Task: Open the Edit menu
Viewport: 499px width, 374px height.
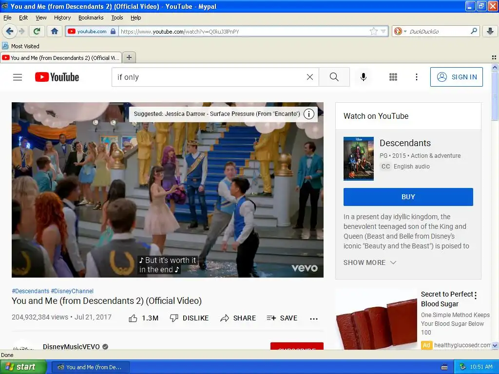Action: coord(23,18)
